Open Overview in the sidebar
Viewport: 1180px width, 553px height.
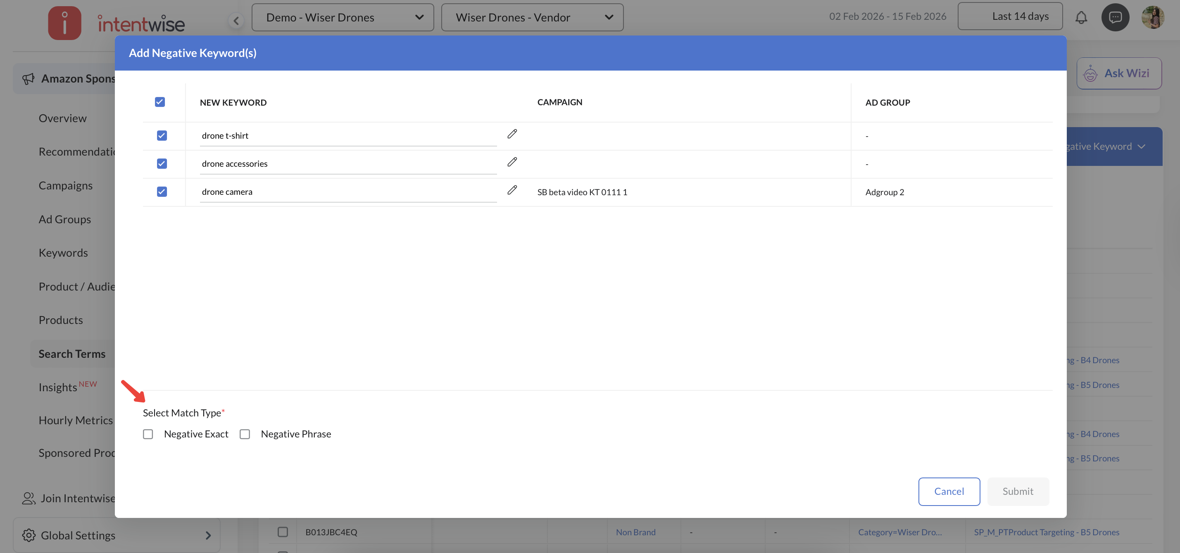[x=63, y=118]
